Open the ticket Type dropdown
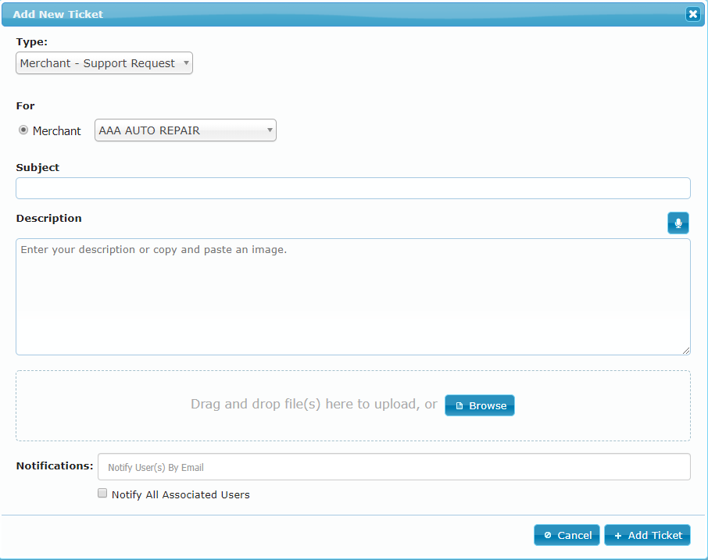Image resolution: width=708 pixels, height=560 pixels. click(104, 63)
